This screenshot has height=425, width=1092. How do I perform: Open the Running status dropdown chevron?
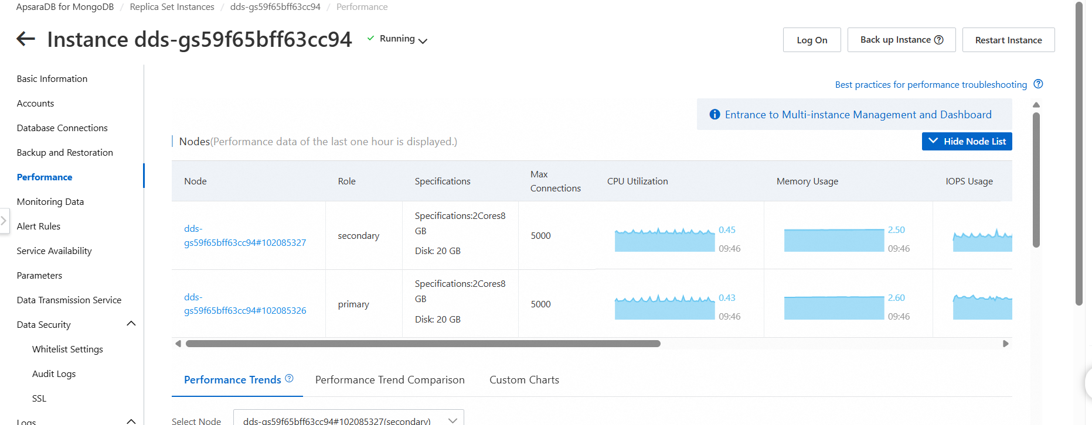pyautogui.click(x=423, y=40)
